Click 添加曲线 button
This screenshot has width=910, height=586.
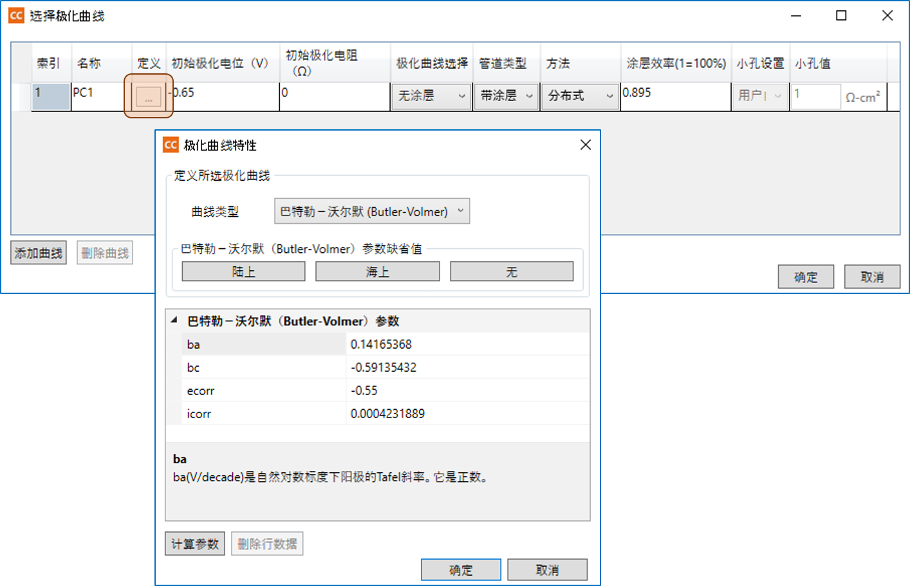coord(39,253)
